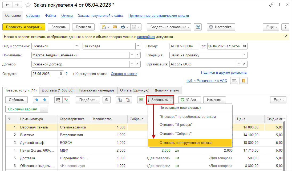Screen dimensions: 292x171
Task: Click the envelope email icon
Action: 115,27
